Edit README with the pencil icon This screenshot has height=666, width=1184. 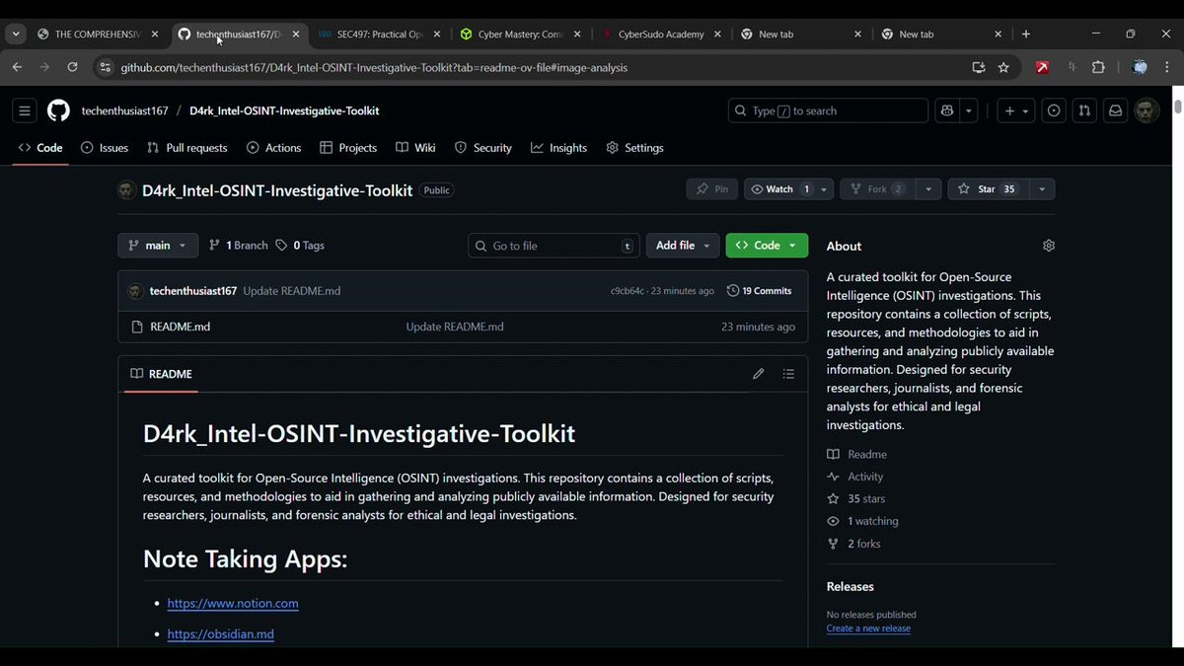click(x=758, y=374)
